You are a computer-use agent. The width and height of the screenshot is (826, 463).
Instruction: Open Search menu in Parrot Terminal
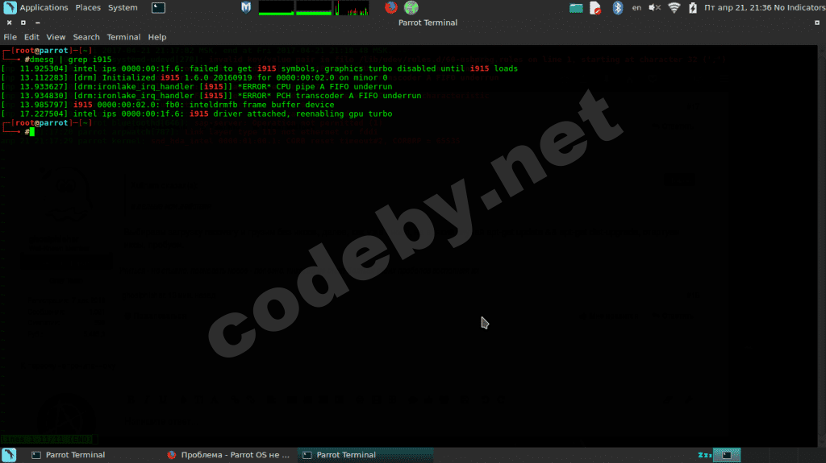point(86,37)
